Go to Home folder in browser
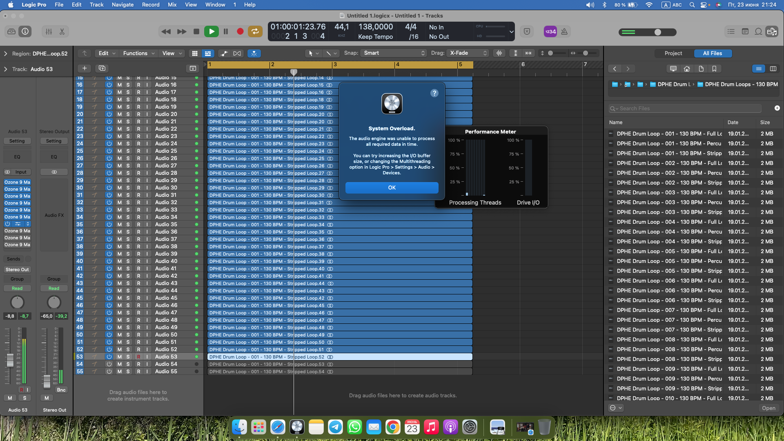 687,69
